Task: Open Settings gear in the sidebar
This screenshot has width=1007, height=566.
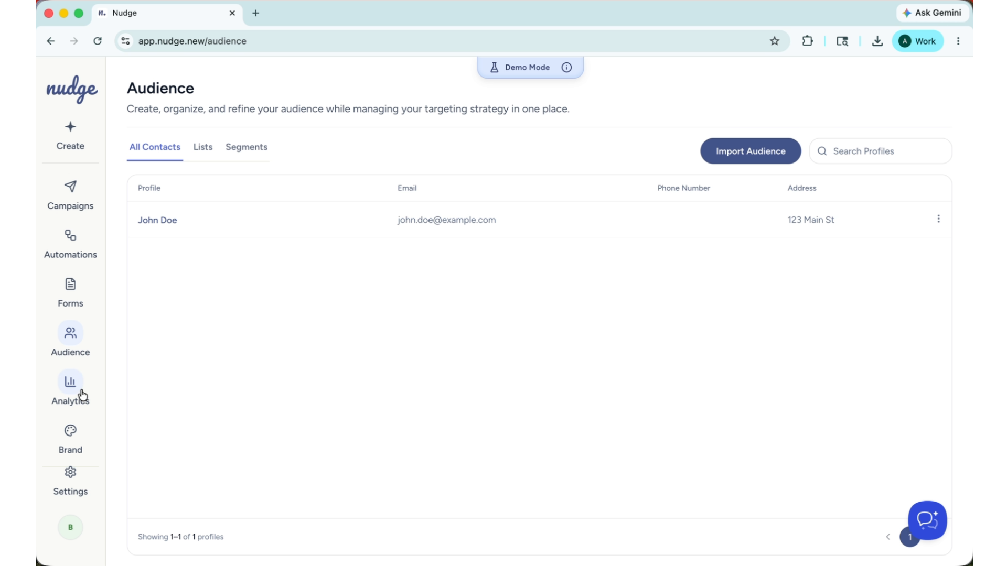Action: [70, 482]
